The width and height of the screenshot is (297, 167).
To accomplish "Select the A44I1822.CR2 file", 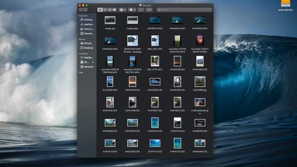I will pyautogui.click(x=177, y=102).
